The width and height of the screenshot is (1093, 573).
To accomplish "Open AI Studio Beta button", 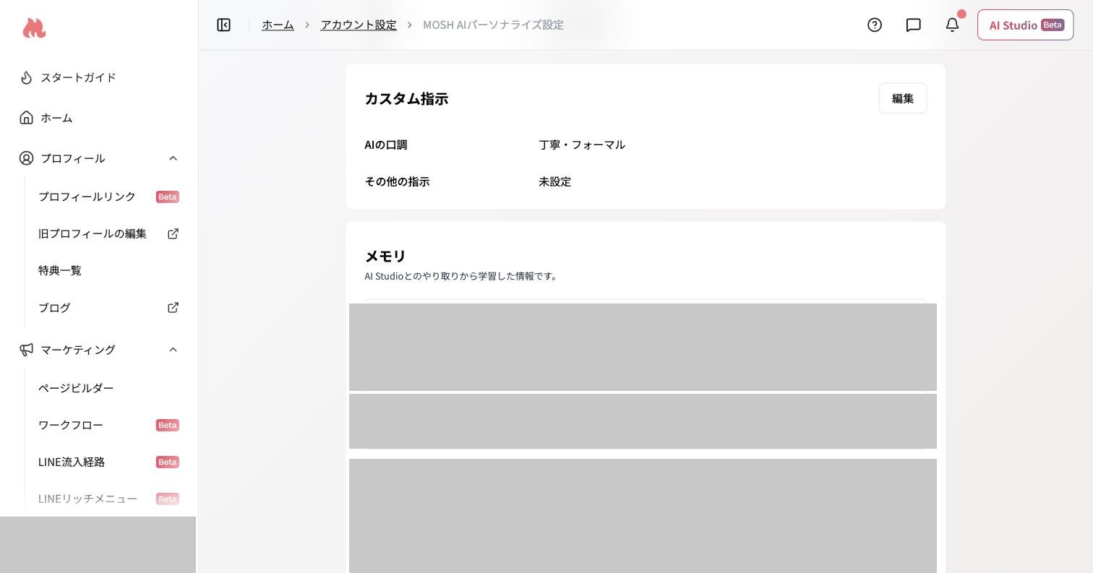I will click(1025, 25).
